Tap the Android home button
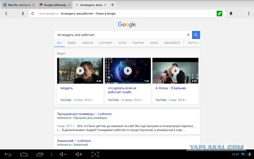The width and height of the screenshot is (254, 159). pyautogui.click(x=24, y=154)
